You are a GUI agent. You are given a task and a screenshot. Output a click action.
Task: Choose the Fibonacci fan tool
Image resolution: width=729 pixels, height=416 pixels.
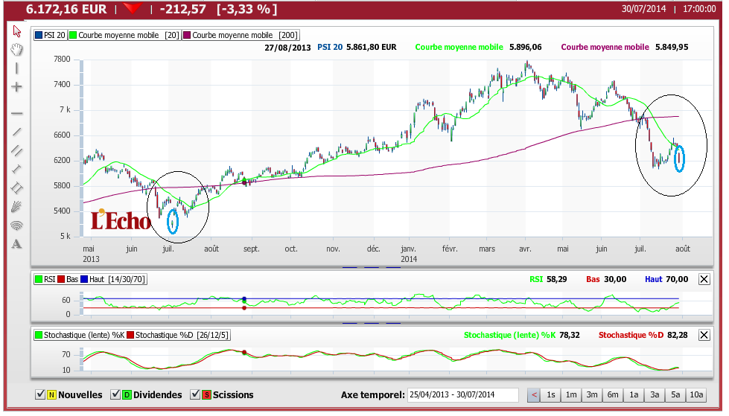(x=16, y=207)
